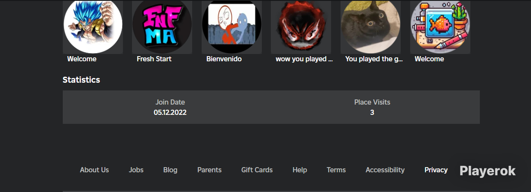Open the Accessibility footer link
Image resolution: width=531 pixels, height=192 pixels.
coord(385,170)
